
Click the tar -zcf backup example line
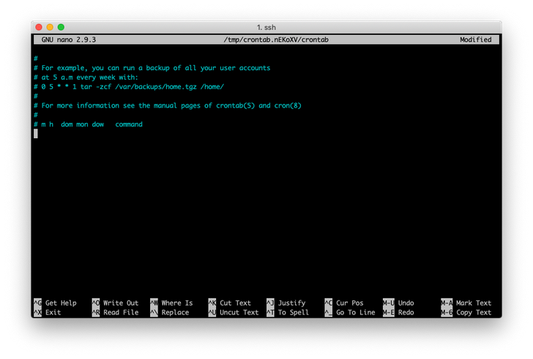click(129, 87)
